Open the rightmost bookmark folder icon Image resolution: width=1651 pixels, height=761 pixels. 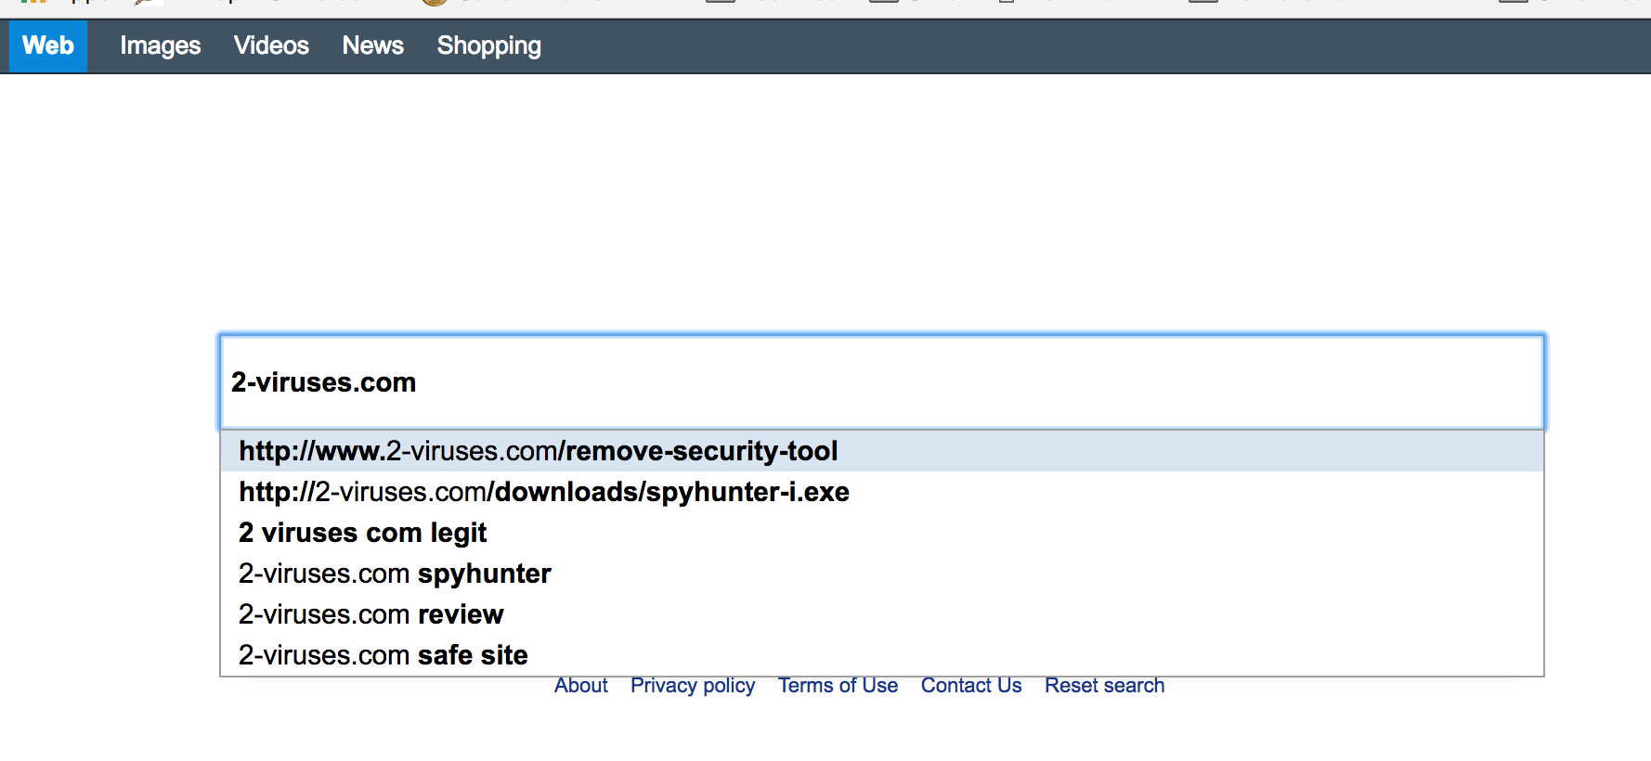point(1513,3)
